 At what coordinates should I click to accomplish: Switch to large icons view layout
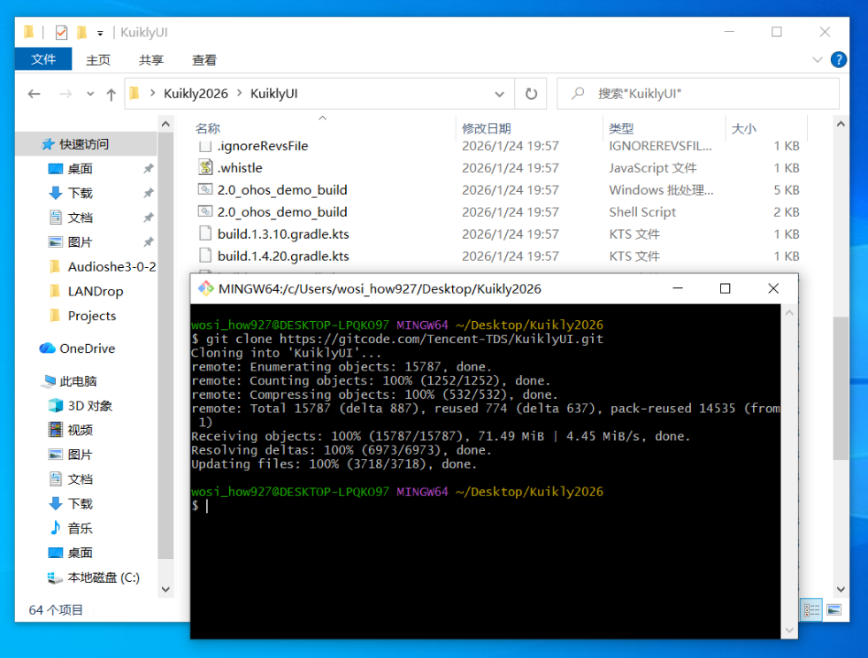click(x=833, y=610)
